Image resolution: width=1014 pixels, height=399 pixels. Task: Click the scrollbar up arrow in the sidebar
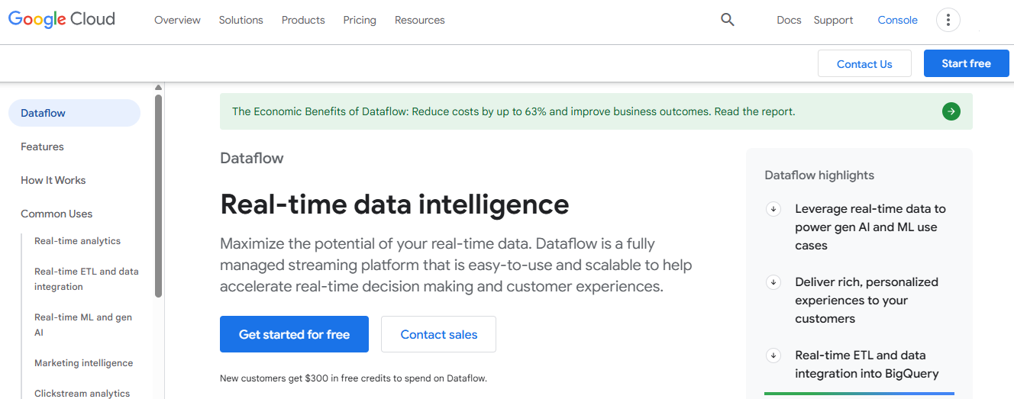point(158,88)
